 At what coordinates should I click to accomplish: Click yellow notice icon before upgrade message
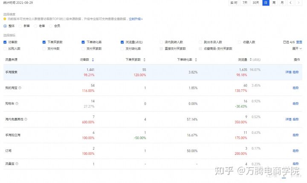[5, 19]
